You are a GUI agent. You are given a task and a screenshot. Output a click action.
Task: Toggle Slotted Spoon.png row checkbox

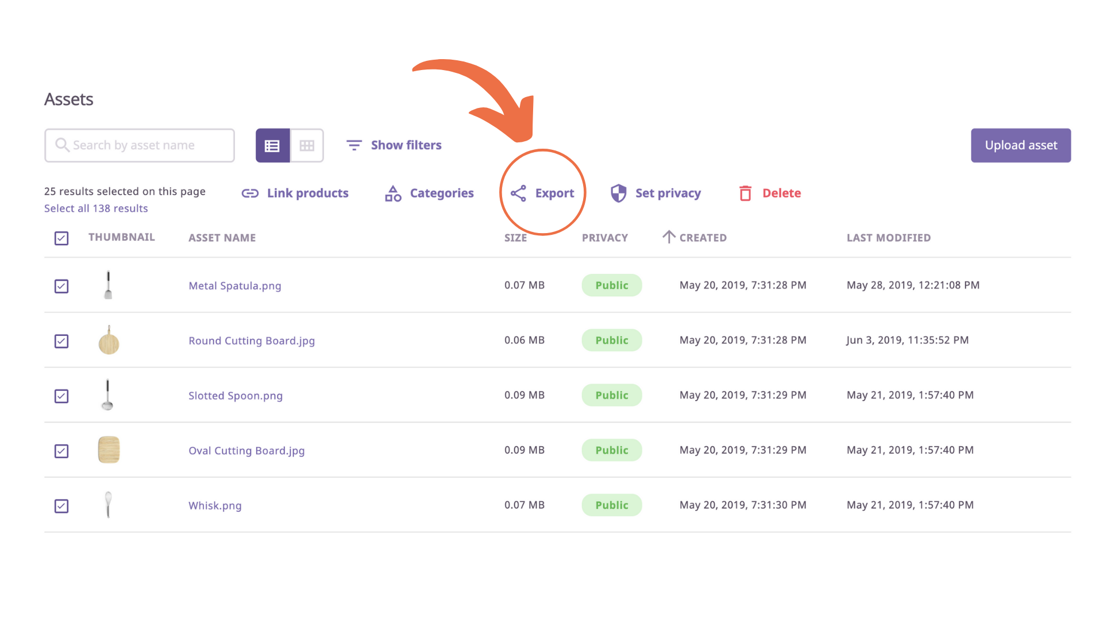pyautogui.click(x=61, y=396)
